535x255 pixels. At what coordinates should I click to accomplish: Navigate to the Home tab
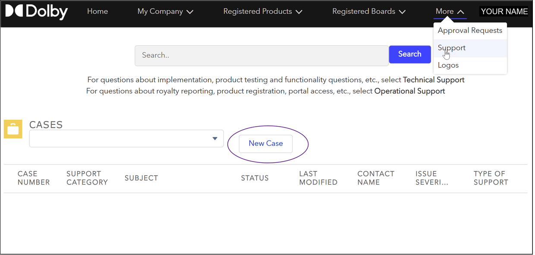tap(97, 11)
